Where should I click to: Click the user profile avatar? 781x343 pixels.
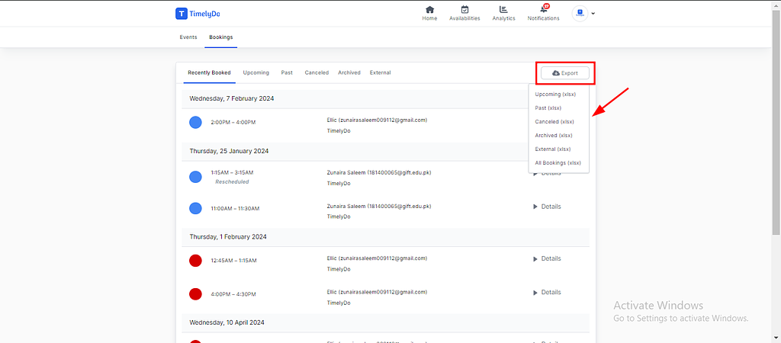point(580,14)
